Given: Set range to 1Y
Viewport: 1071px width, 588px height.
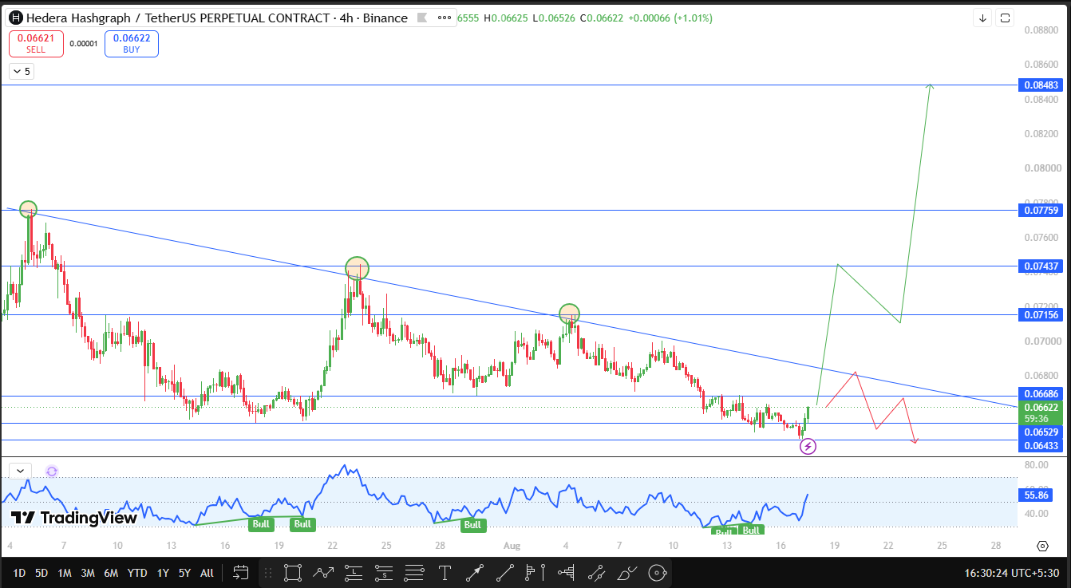Looking at the screenshot, I should [163, 573].
